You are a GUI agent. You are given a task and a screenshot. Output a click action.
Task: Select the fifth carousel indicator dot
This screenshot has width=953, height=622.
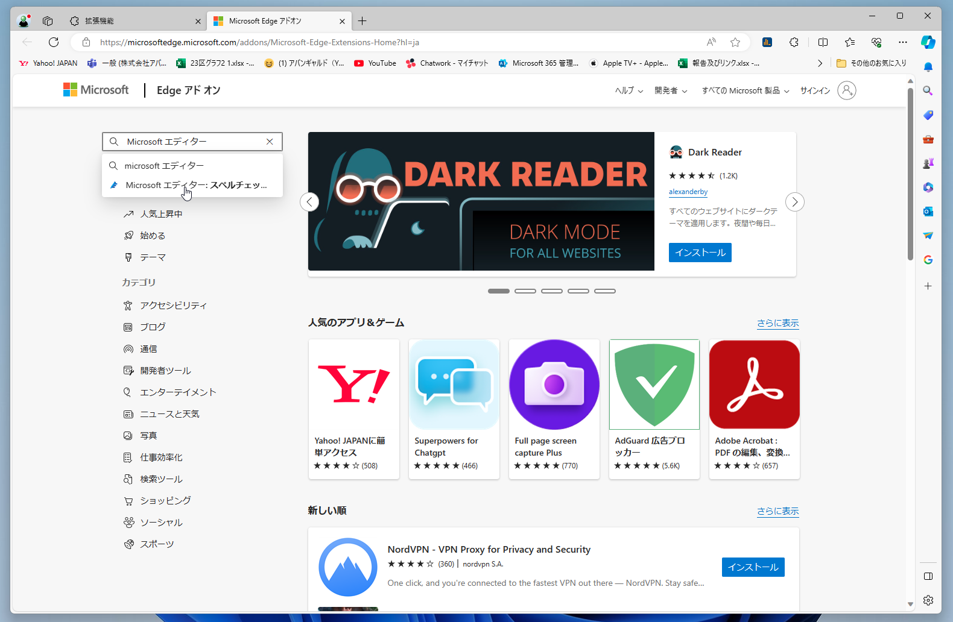point(605,291)
